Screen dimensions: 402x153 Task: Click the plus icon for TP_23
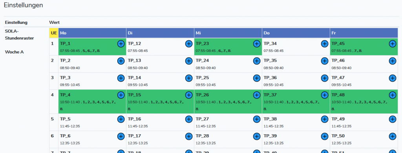tap(257, 44)
